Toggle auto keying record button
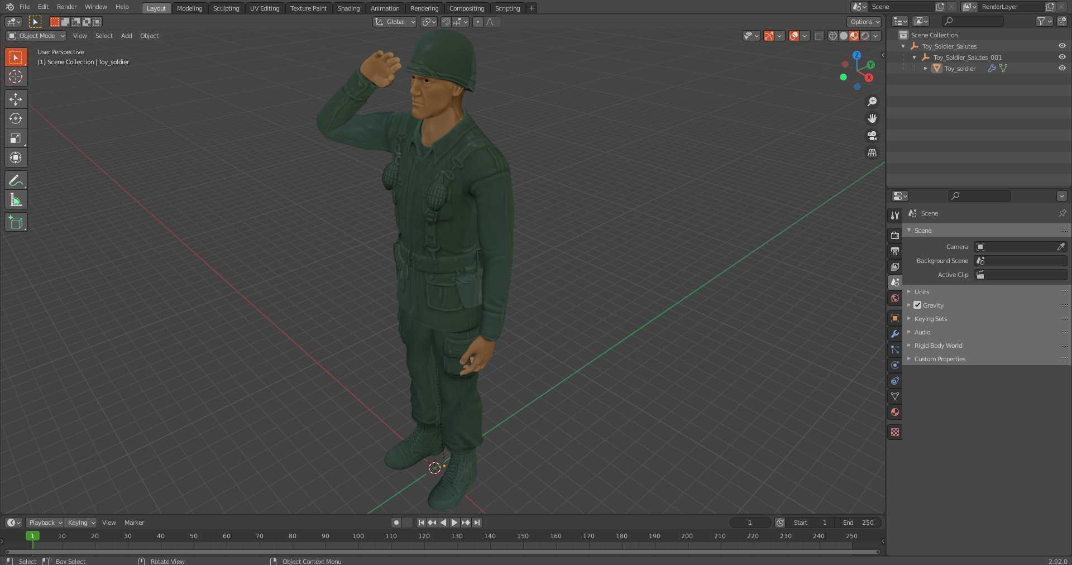This screenshot has height=565, width=1072. [x=396, y=523]
